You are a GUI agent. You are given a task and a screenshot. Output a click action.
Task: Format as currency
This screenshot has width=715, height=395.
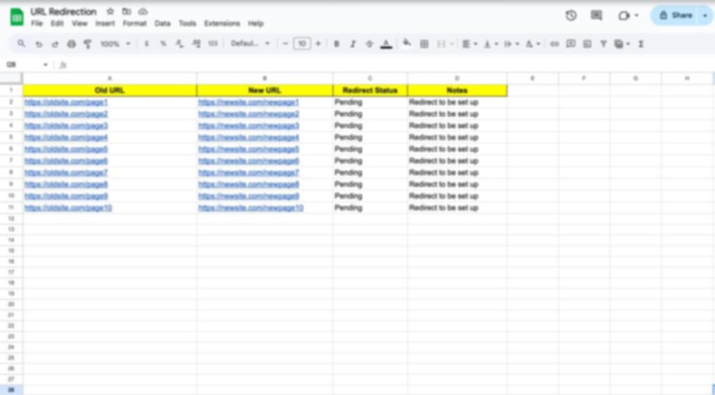tap(147, 44)
